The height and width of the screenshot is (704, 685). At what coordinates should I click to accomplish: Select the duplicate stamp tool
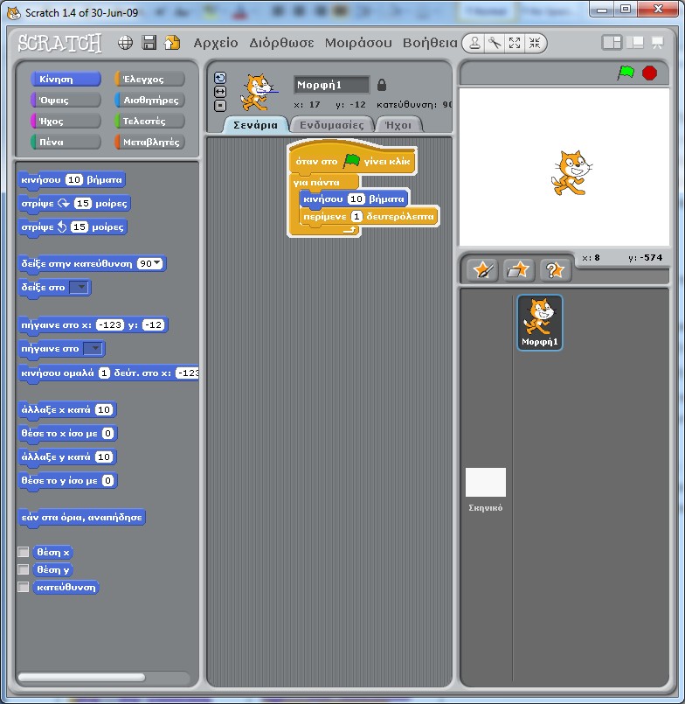pyautogui.click(x=474, y=43)
